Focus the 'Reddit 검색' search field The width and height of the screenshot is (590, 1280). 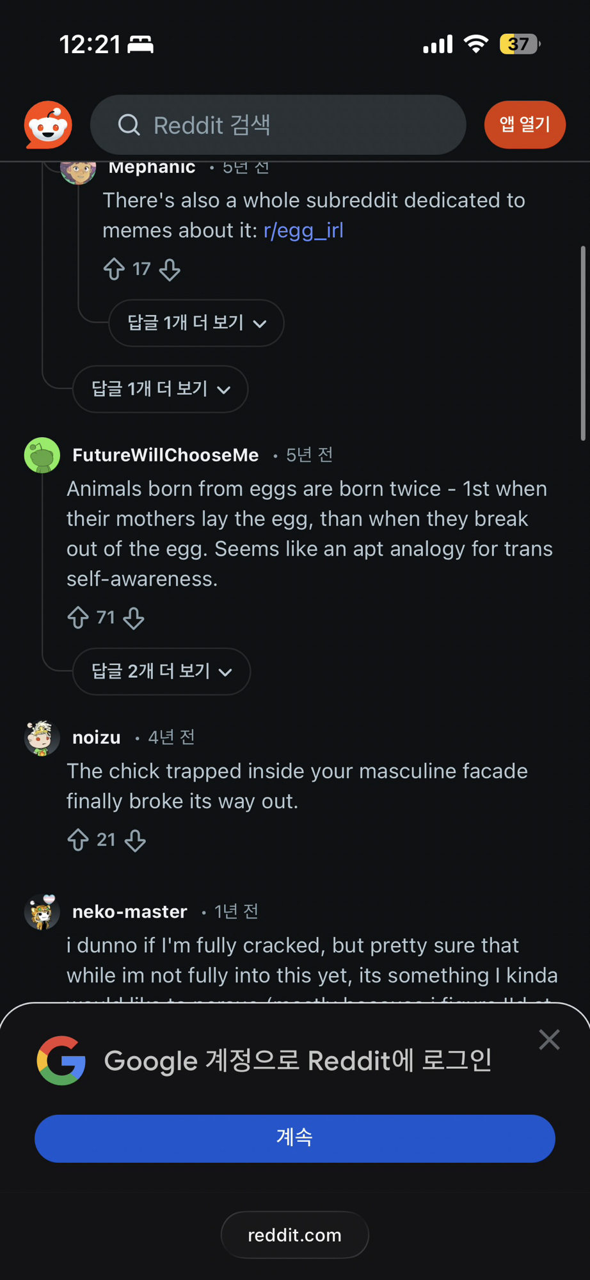(x=278, y=125)
